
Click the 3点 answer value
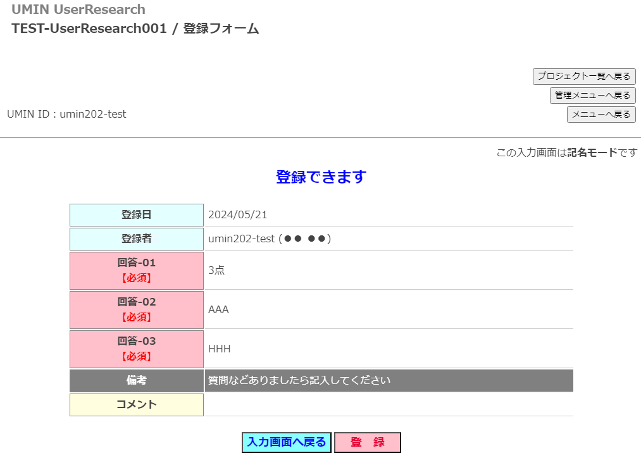coord(216,270)
